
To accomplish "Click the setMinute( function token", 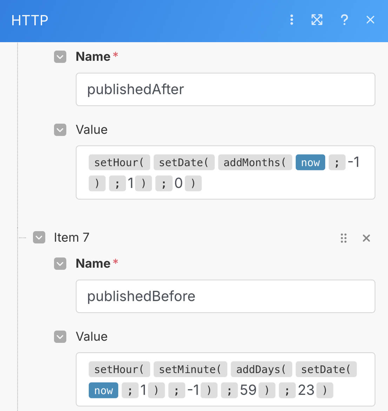I will (x=190, y=369).
